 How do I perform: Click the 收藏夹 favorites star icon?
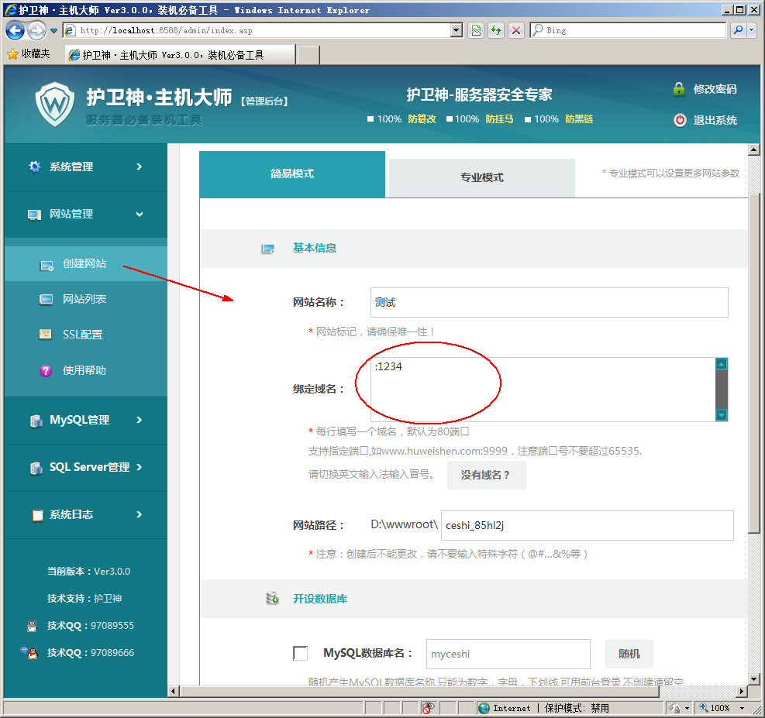coord(12,54)
